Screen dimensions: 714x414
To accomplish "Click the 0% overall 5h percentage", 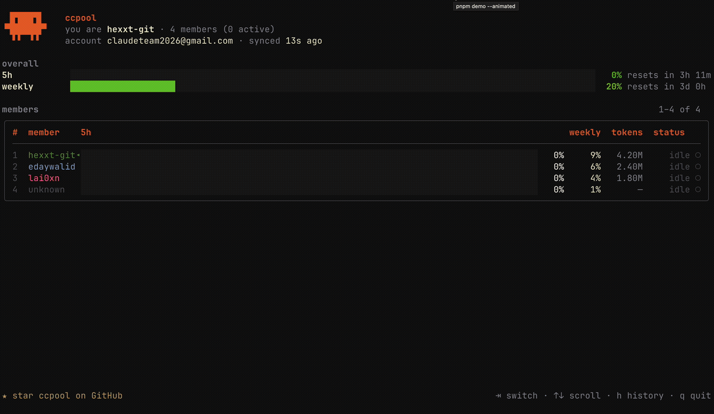I will click(x=616, y=75).
